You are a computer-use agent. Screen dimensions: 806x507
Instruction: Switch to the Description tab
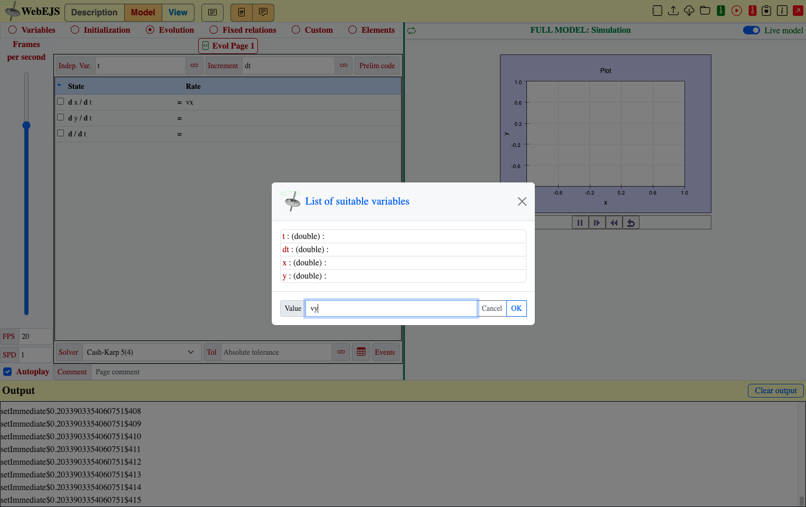[x=95, y=12]
